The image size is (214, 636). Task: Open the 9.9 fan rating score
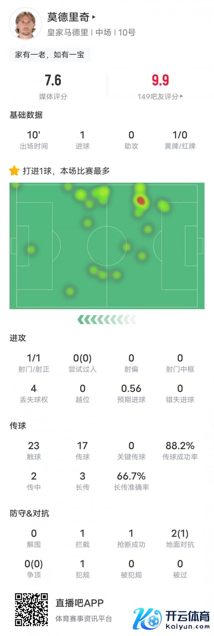pyautogui.click(x=160, y=80)
